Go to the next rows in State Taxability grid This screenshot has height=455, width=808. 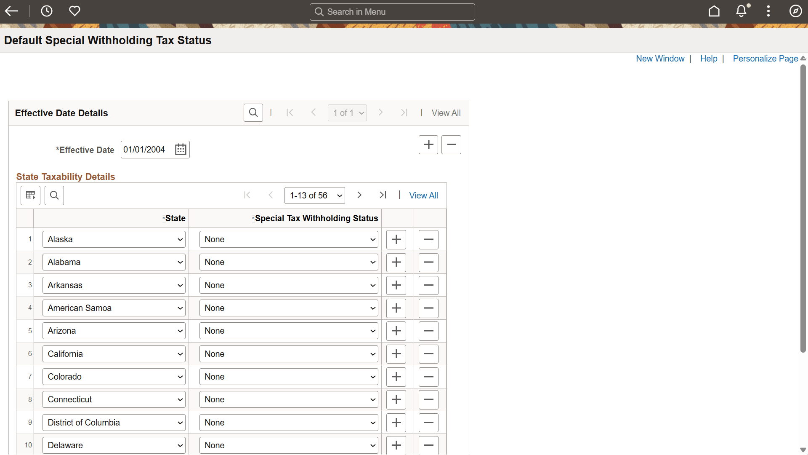pos(359,195)
